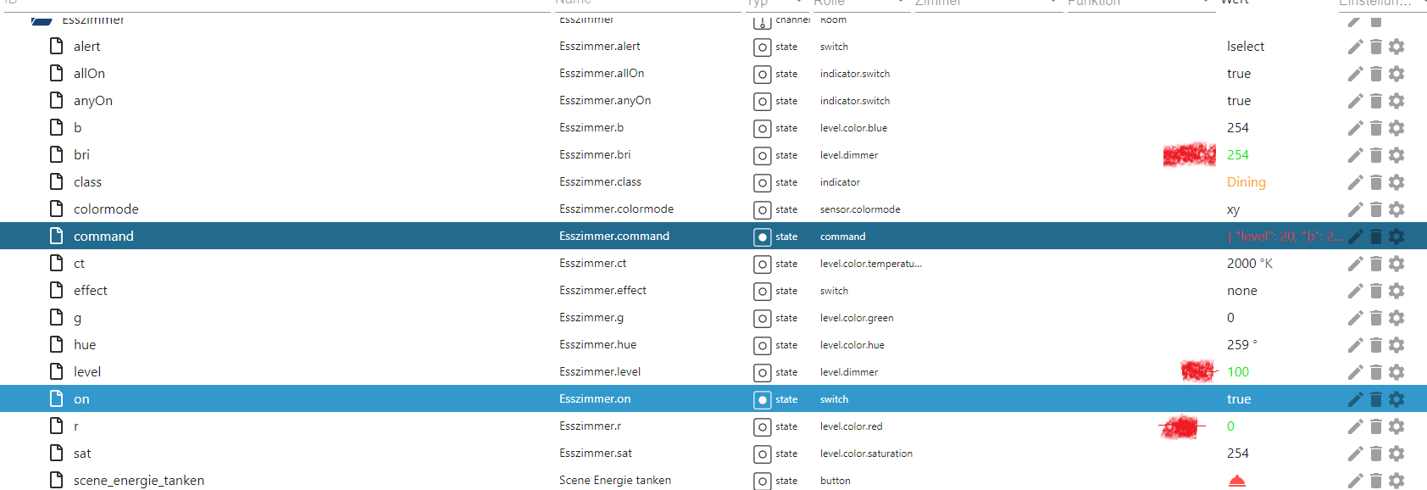Click the Dining value of the class state
The width and height of the screenshot is (1427, 490).
pyautogui.click(x=1246, y=182)
